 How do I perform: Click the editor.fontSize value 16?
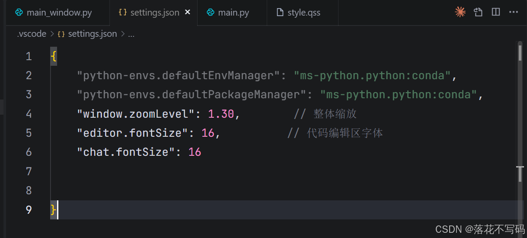(208, 133)
